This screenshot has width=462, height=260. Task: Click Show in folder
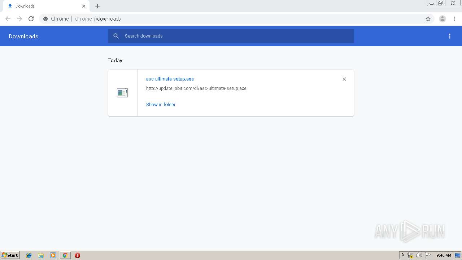click(x=161, y=104)
